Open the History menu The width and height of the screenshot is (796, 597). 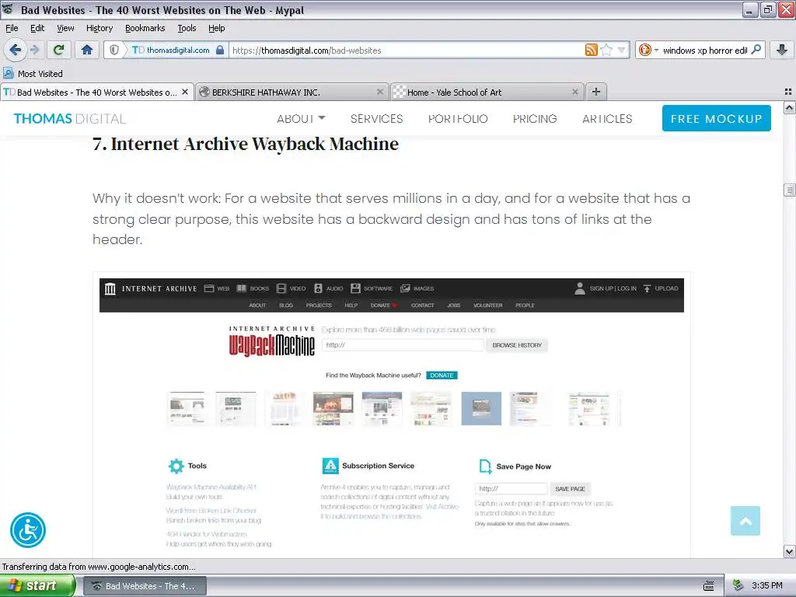[99, 28]
